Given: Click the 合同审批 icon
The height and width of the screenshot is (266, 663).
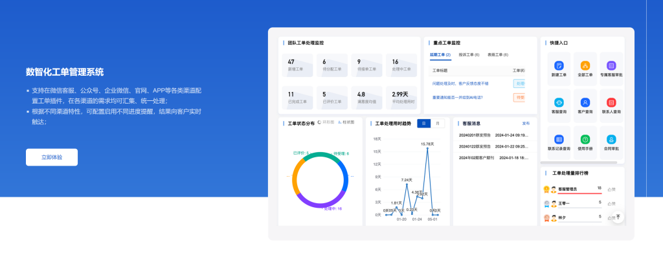Looking at the screenshot, I should click(611, 139).
